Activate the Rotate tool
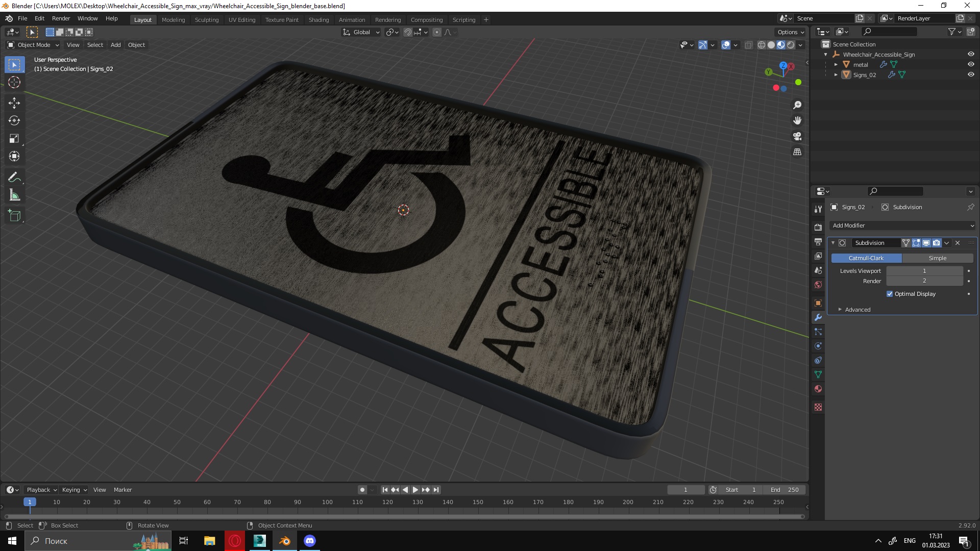The image size is (980, 551). tap(14, 121)
